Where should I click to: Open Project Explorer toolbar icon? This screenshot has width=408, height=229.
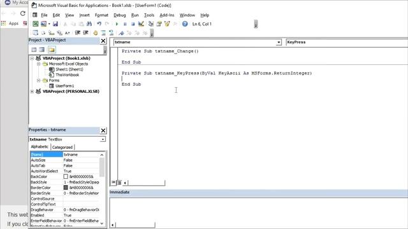coord(151,24)
